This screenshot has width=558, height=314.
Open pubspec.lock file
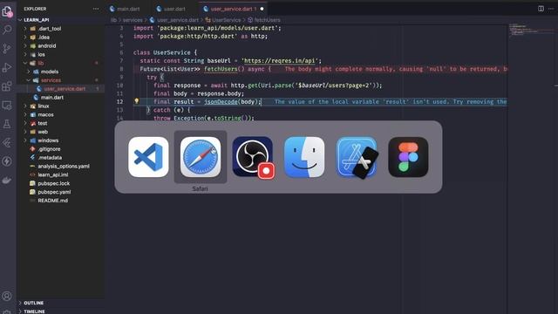[54, 183]
